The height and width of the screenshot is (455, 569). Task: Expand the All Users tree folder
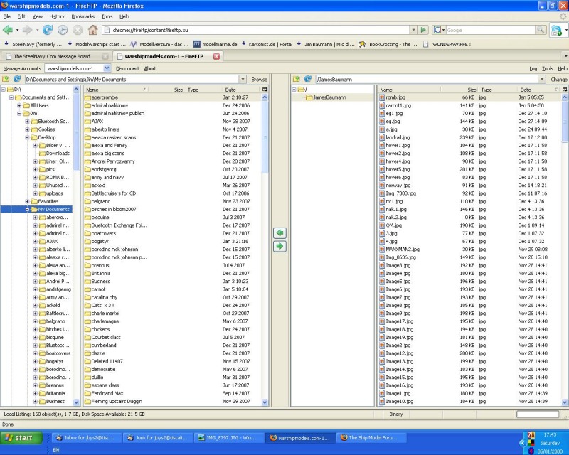pos(19,105)
